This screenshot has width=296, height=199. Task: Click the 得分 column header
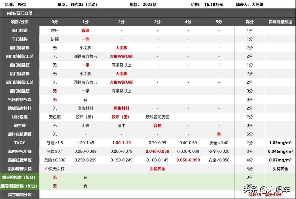click(x=250, y=22)
